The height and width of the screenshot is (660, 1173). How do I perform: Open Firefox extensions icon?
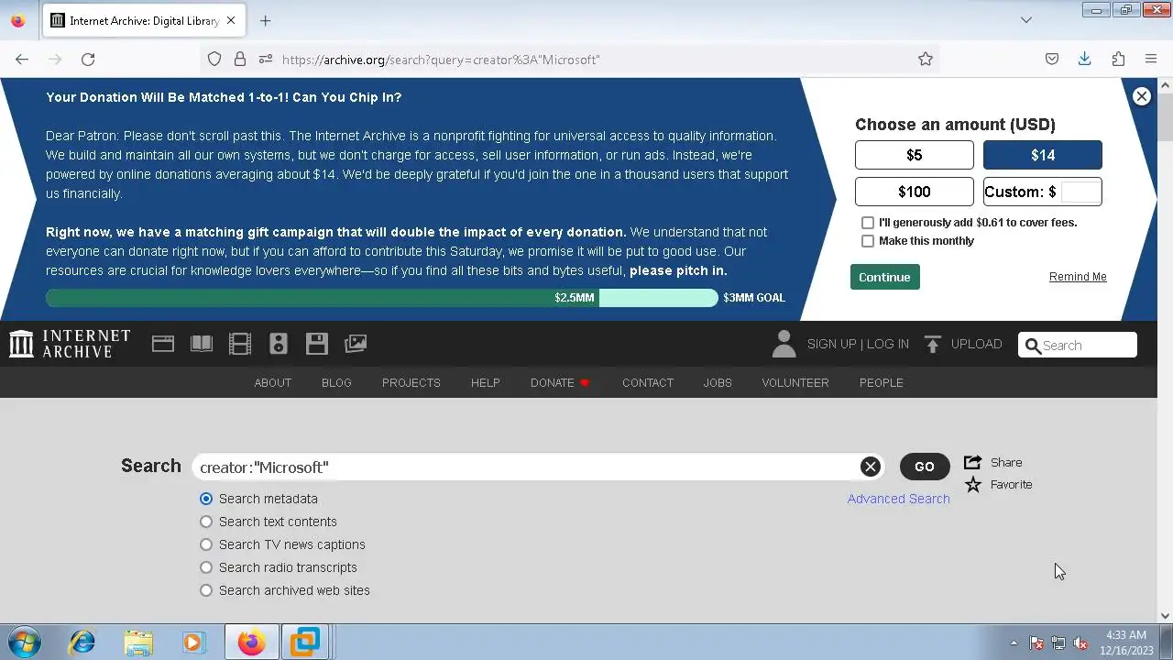(1118, 59)
